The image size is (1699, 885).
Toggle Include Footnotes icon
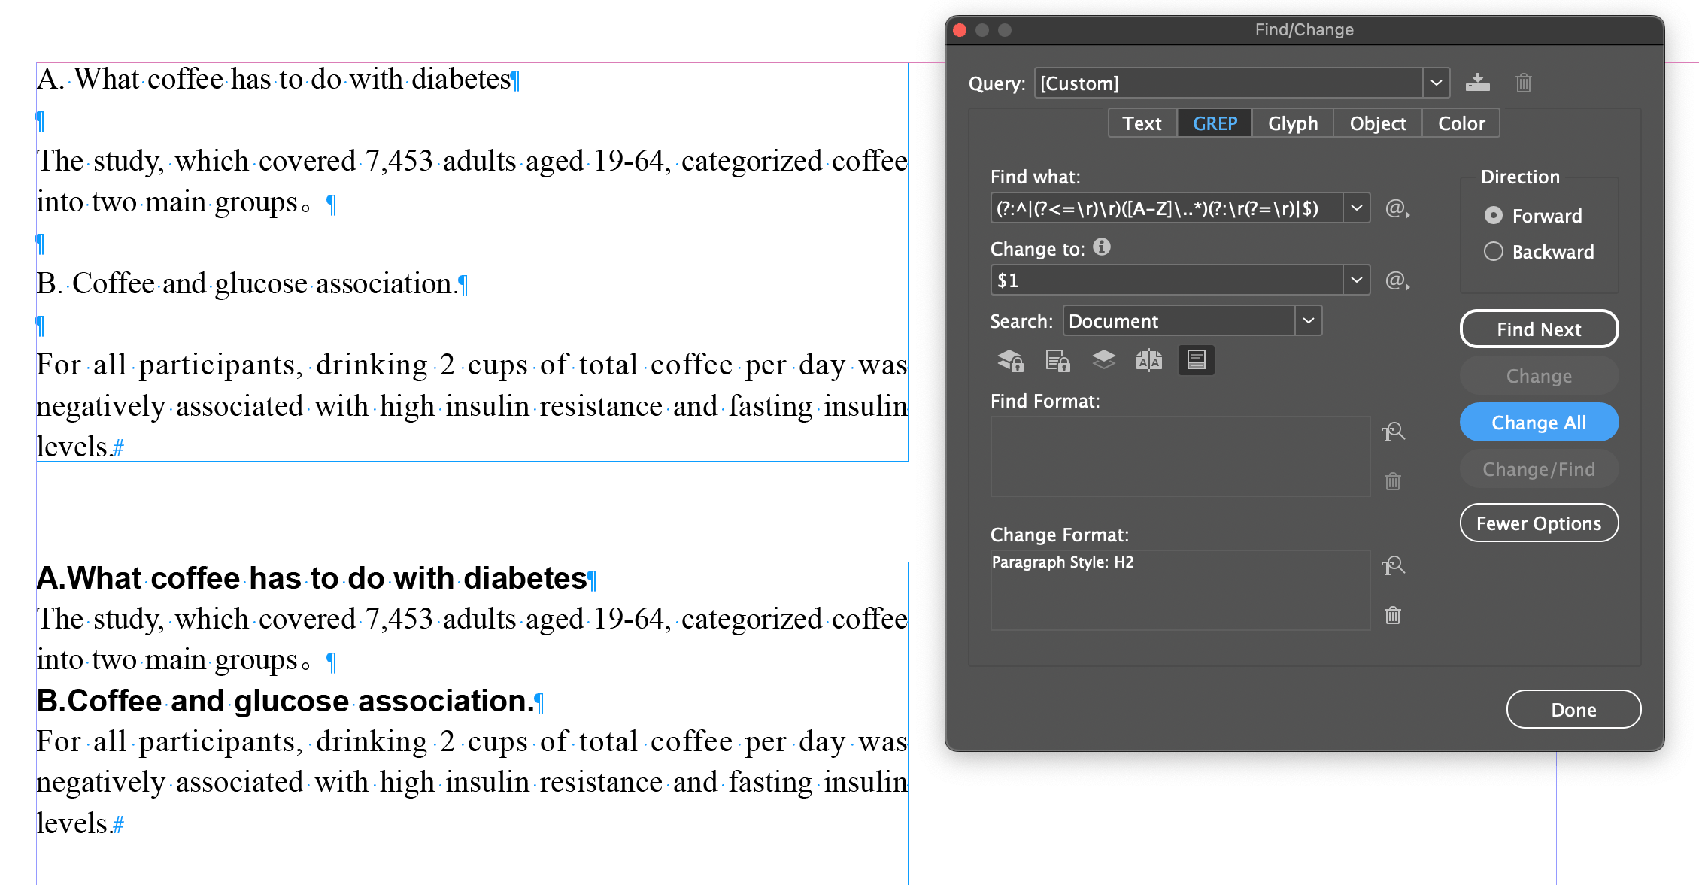[x=1196, y=361]
